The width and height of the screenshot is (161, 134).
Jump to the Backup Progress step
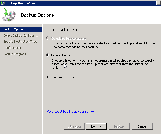[15, 54]
